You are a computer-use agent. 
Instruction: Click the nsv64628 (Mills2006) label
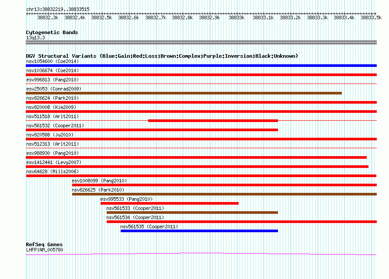point(52,171)
